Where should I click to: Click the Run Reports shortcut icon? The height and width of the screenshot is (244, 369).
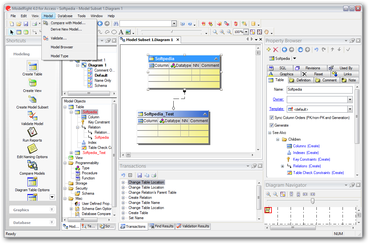[x=32, y=132]
